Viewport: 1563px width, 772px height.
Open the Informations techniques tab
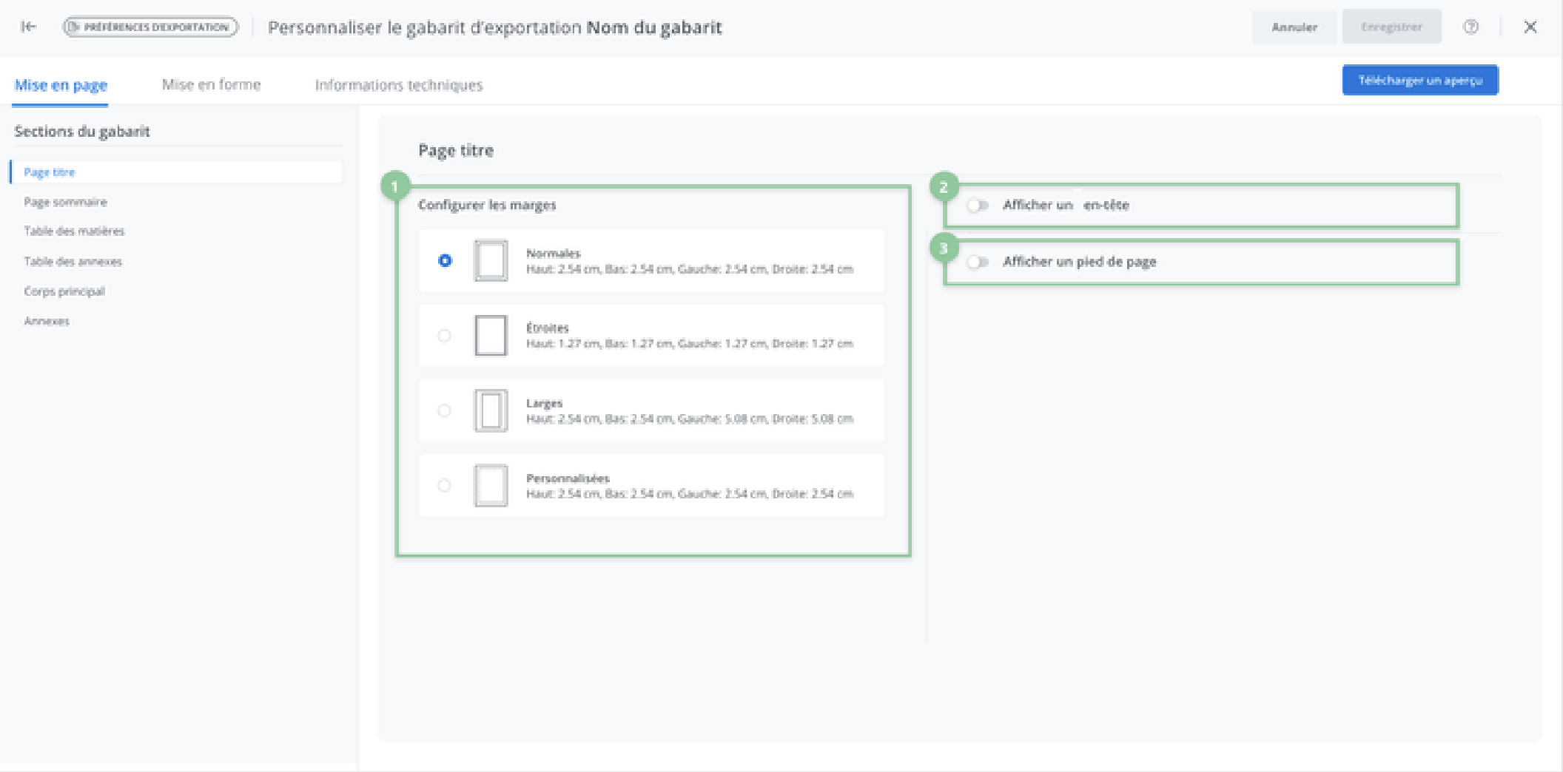(x=398, y=85)
